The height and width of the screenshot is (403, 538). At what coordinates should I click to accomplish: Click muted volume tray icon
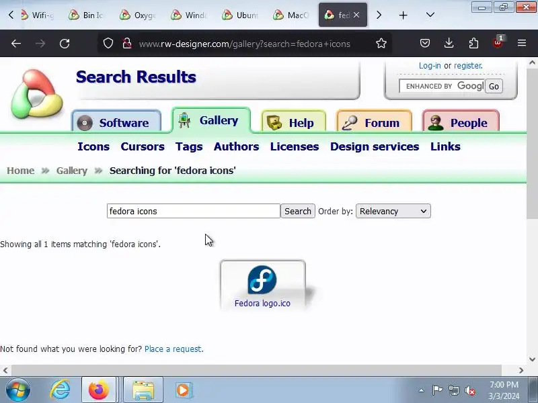[x=469, y=390]
